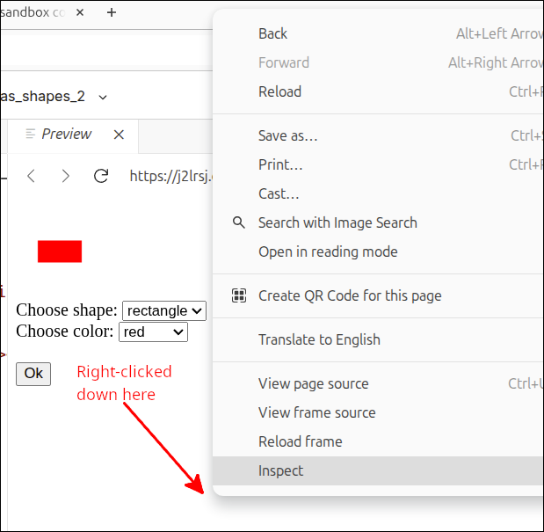544x532 pixels.
Task: Choose View page source menu entry
Action: pos(313,383)
